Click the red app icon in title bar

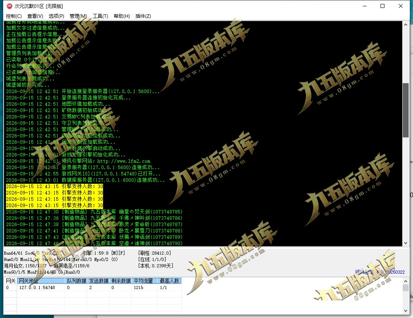click(x=9, y=6)
